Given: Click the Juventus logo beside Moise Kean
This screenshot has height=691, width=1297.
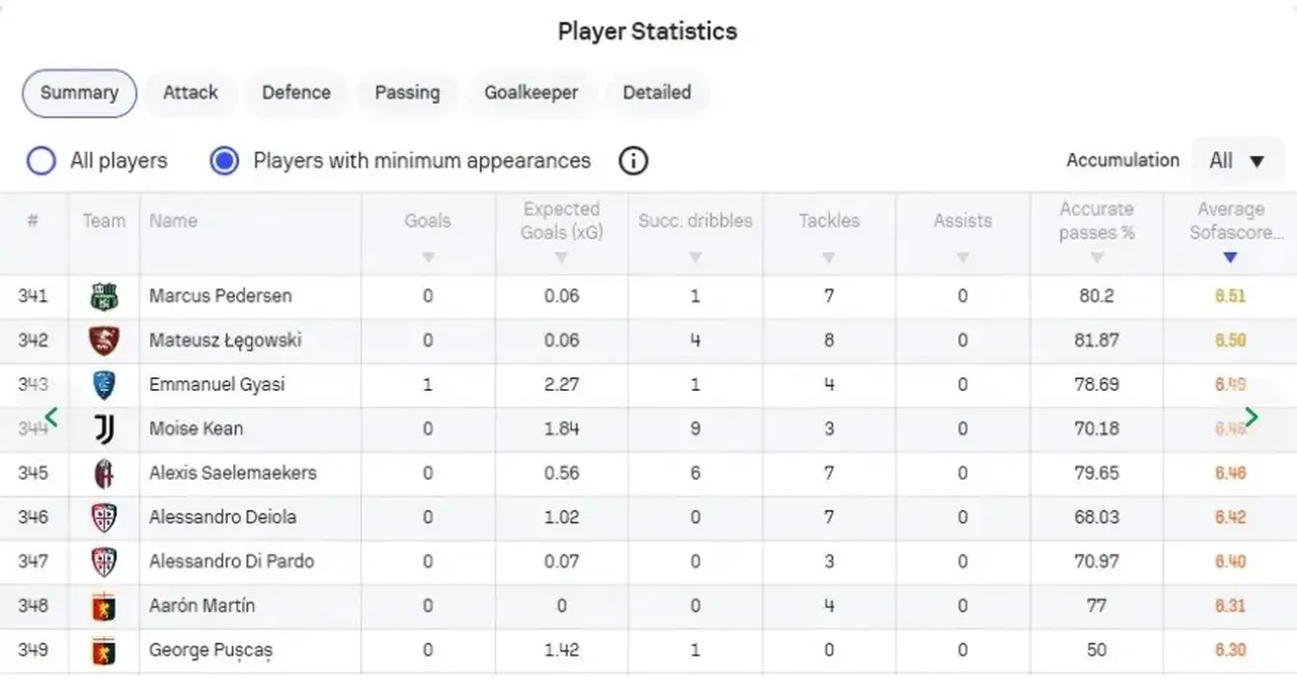Looking at the screenshot, I should 104,428.
